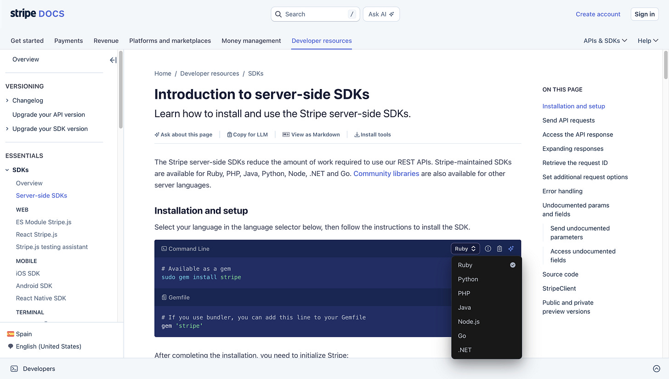The image size is (669, 379).
Task: Open ES Module Stripe.js sidebar link
Action: tap(44, 222)
